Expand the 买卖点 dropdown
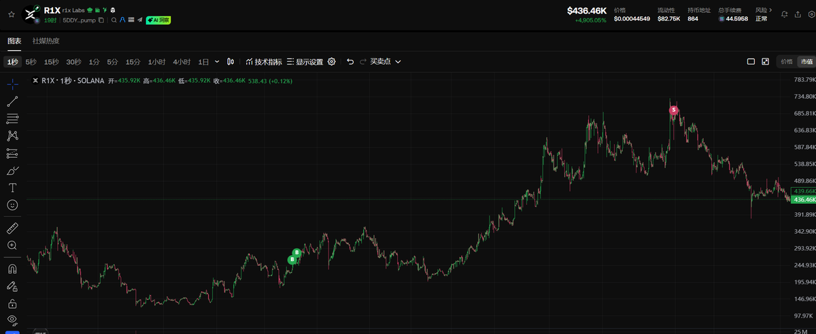Screen dimensions: 816x334 click(x=386, y=62)
